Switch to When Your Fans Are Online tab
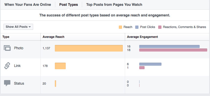Image resolution: width=210 pixels, height=96 pixels. (28, 5)
